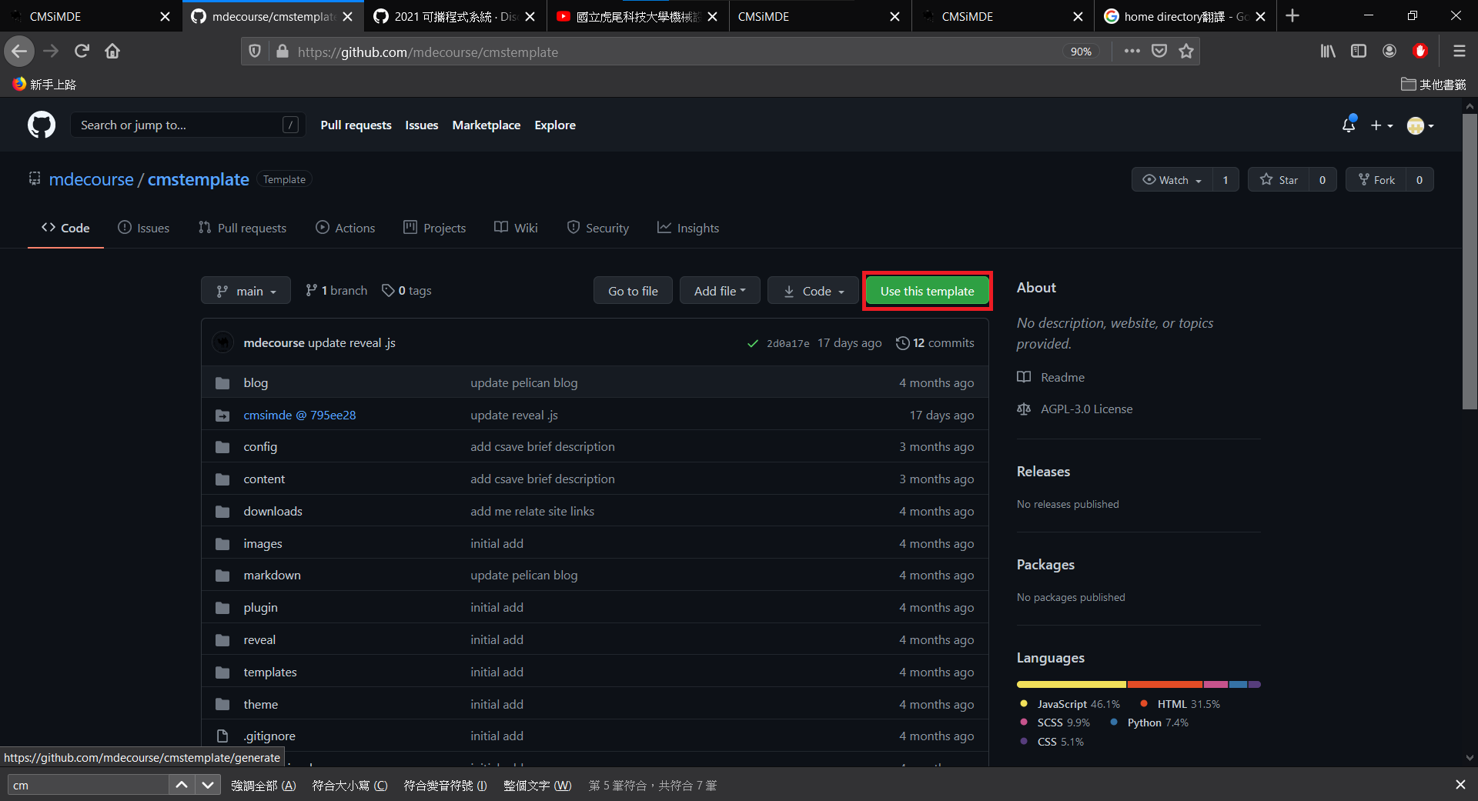Click the Use this template button
1478x801 pixels.
(x=927, y=291)
